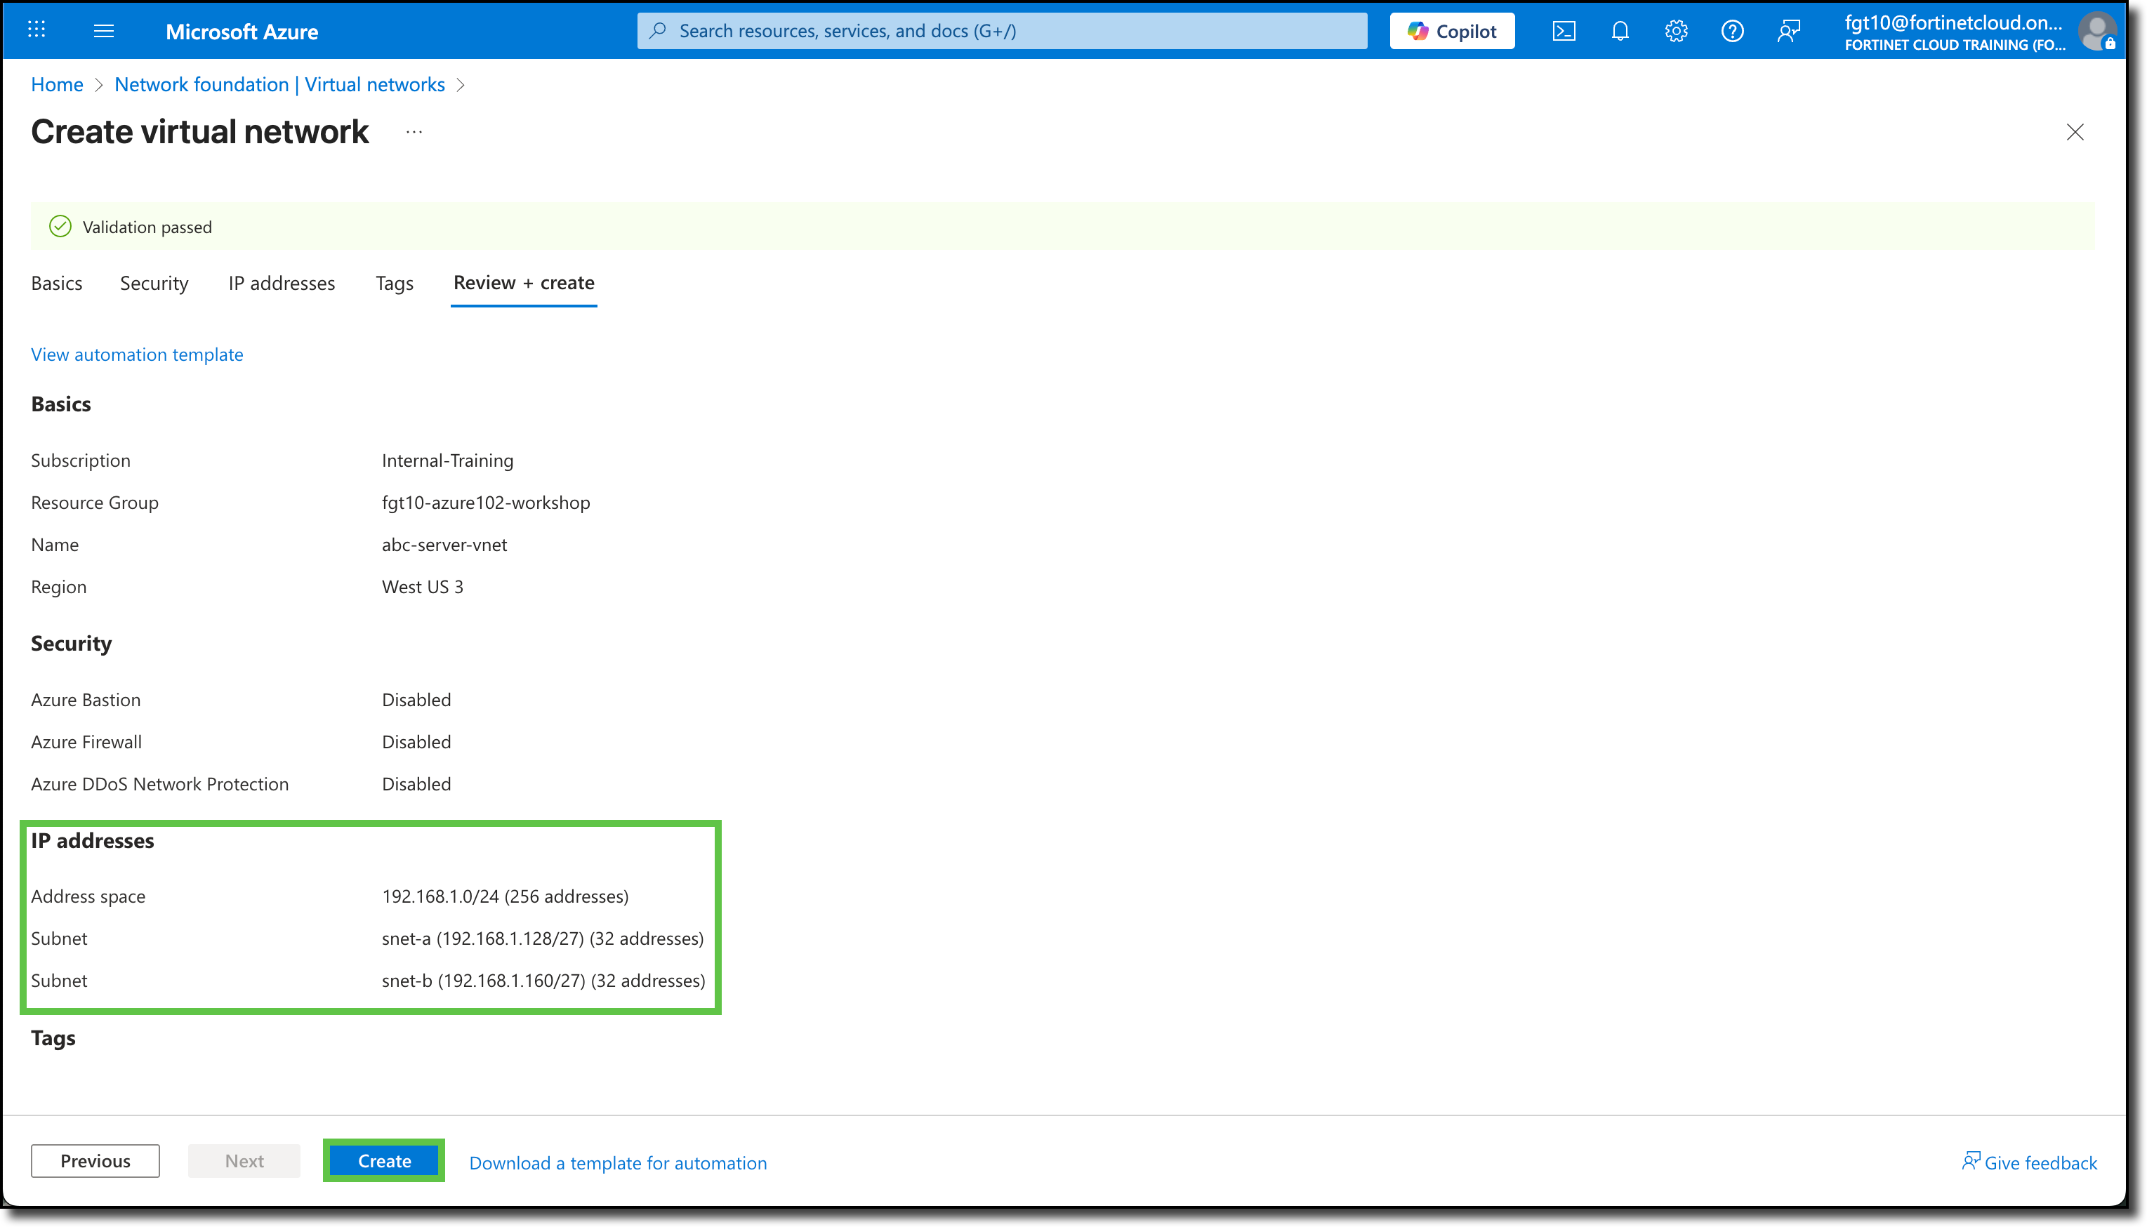This screenshot has width=2147, height=1227.
Task: Launch the Cloud Shell terminal
Action: click(x=1564, y=30)
